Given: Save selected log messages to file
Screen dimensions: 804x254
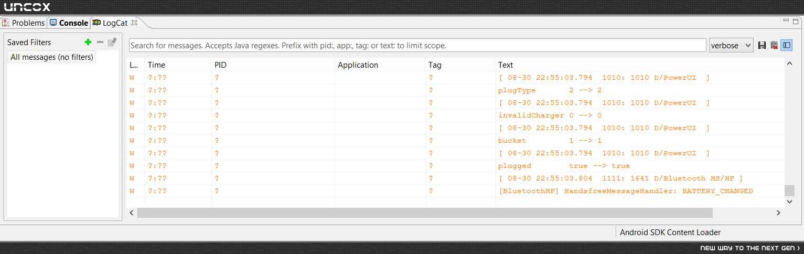Looking at the screenshot, I should [x=763, y=46].
